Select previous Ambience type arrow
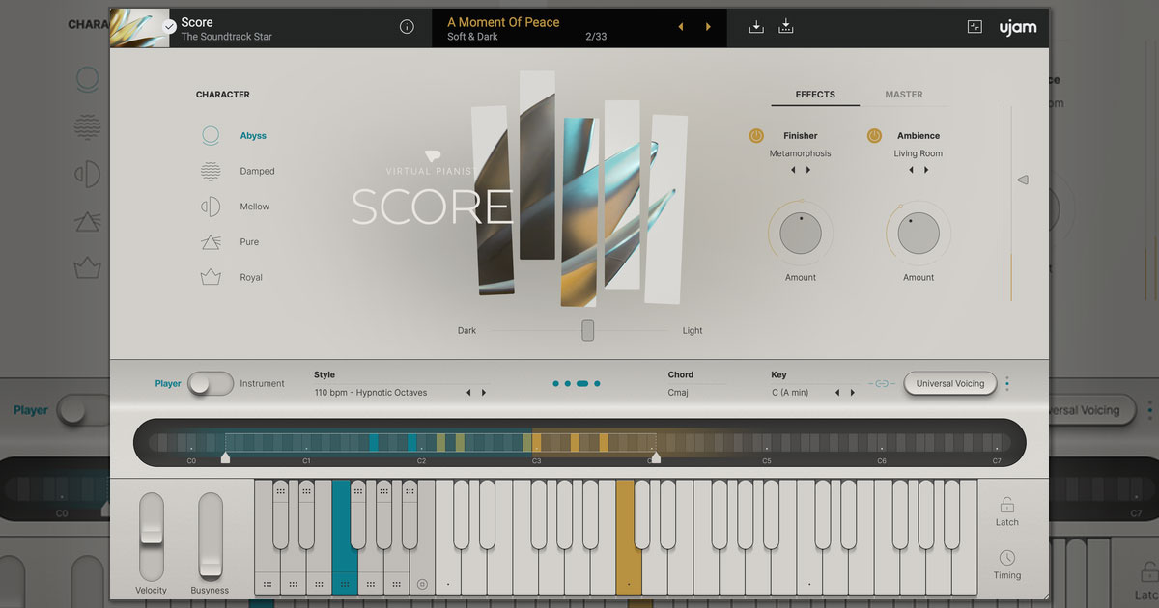Viewport: 1159px width, 608px height. [911, 170]
